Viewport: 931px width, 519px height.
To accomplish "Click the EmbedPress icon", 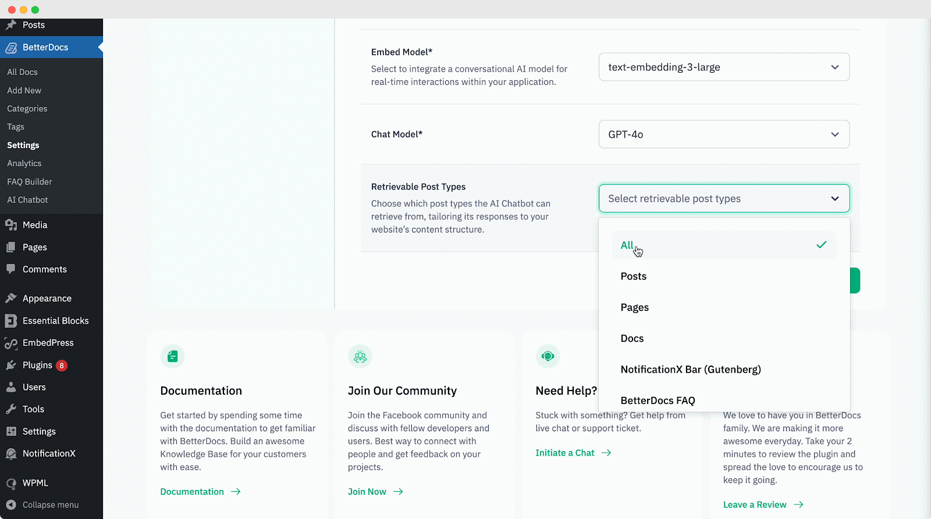I will coord(11,343).
